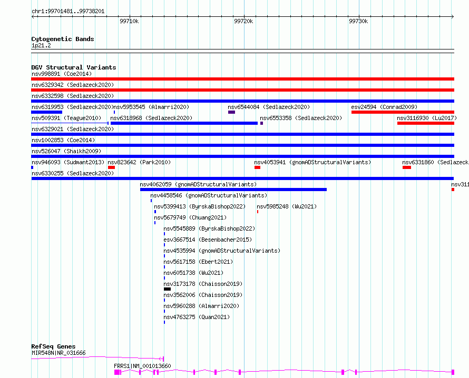Select the nsv6329342 (Sedlazeck2020) red bar
This screenshot has width=469, height=378.
point(242,90)
